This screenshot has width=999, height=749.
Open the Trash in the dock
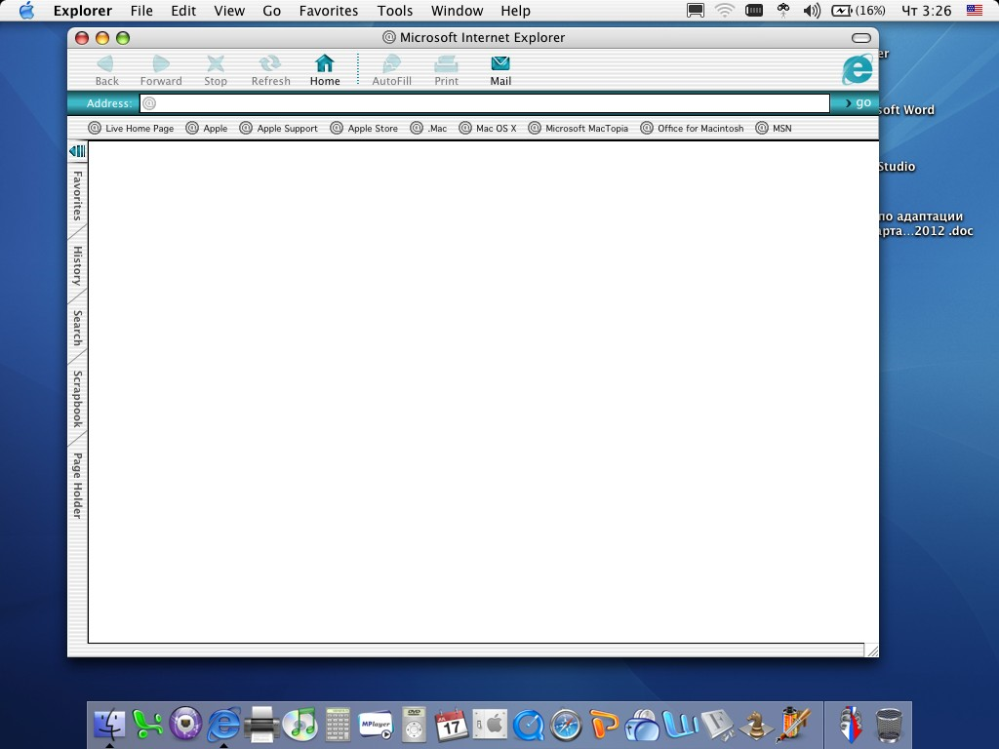coord(889,725)
